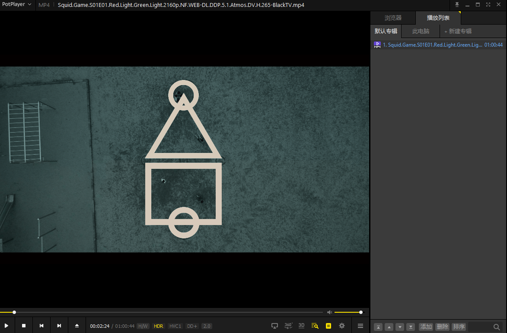Toggle fullscreen with the expand icon
The image size is (507, 333).
pos(488,4)
